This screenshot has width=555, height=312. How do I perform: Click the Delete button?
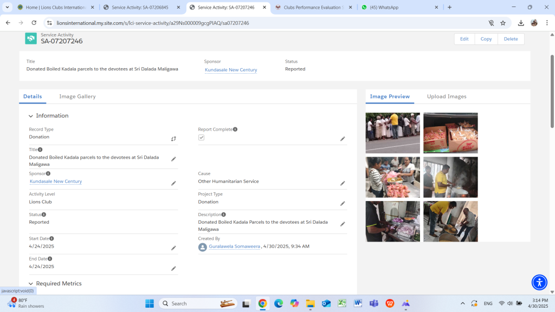[511, 39]
